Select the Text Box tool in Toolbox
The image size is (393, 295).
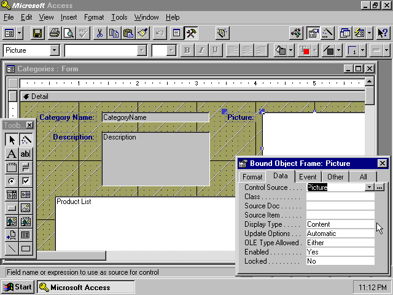(26, 154)
